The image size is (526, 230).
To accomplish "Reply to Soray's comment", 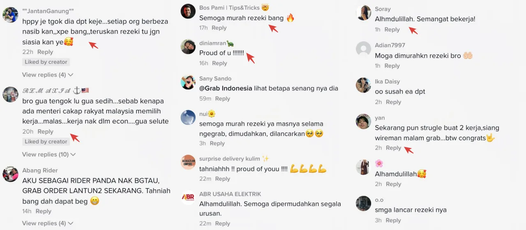I will click(392, 30).
